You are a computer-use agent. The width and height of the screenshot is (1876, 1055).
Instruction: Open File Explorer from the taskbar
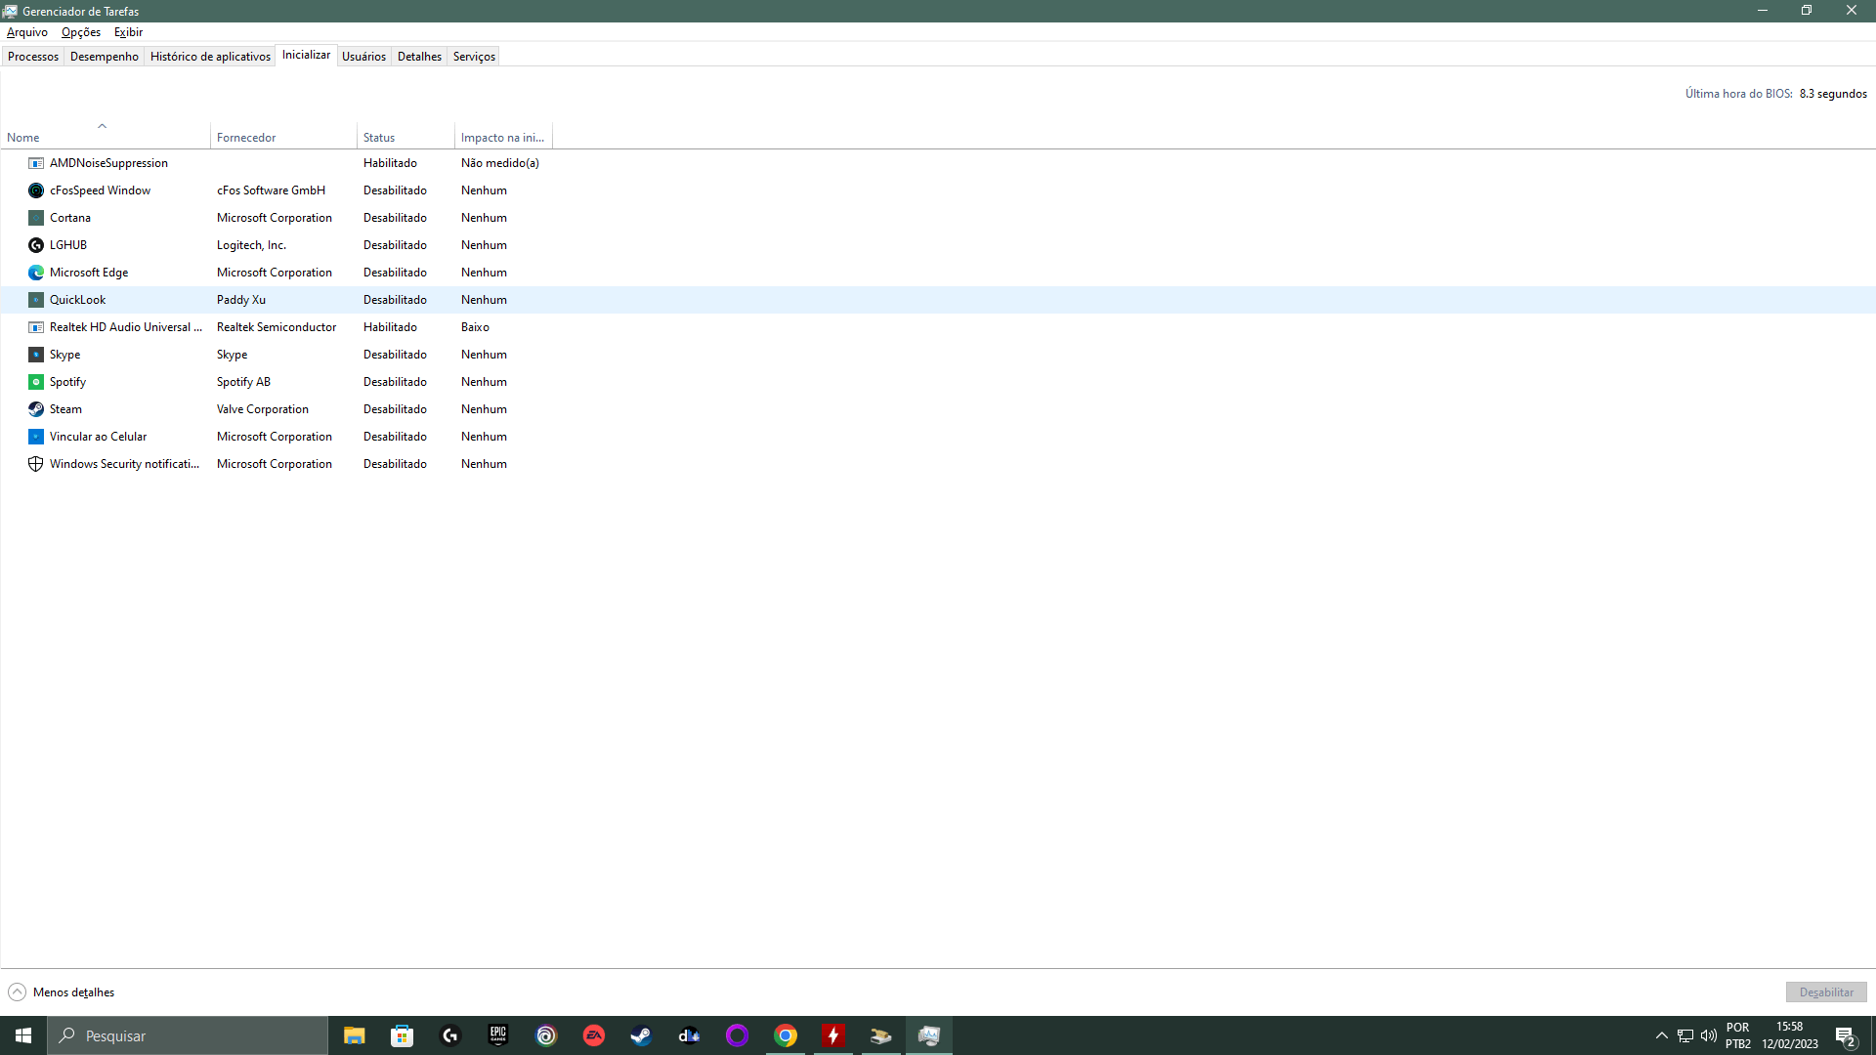click(x=355, y=1035)
